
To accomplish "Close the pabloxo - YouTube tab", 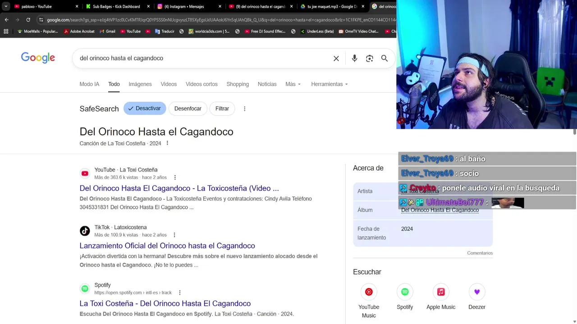I will 77,6.
